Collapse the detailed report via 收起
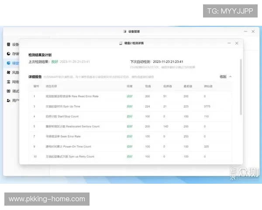Viewport: 262px width, 210px height. click(x=223, y=77)
